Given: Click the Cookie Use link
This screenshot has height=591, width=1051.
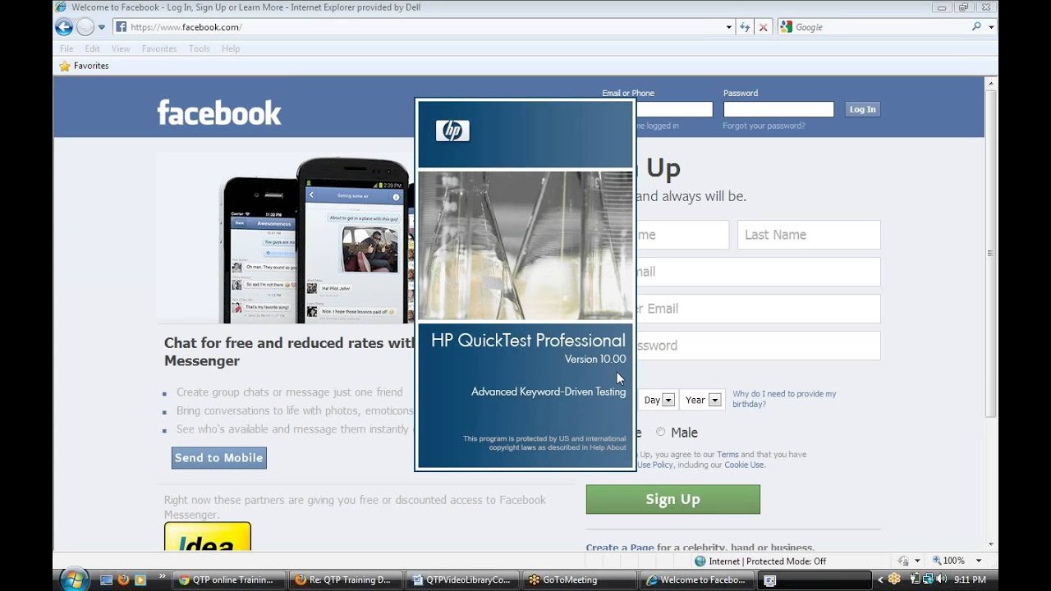Looking at the screenshot, I should [x=744, y=465].
